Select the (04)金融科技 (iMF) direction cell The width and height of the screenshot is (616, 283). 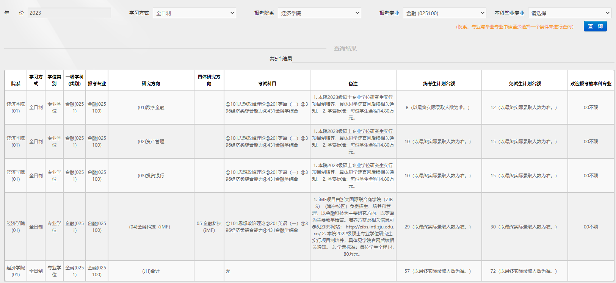coord(149,227)
